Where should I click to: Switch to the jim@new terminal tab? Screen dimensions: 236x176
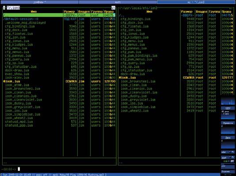click(x=39, y=2)
